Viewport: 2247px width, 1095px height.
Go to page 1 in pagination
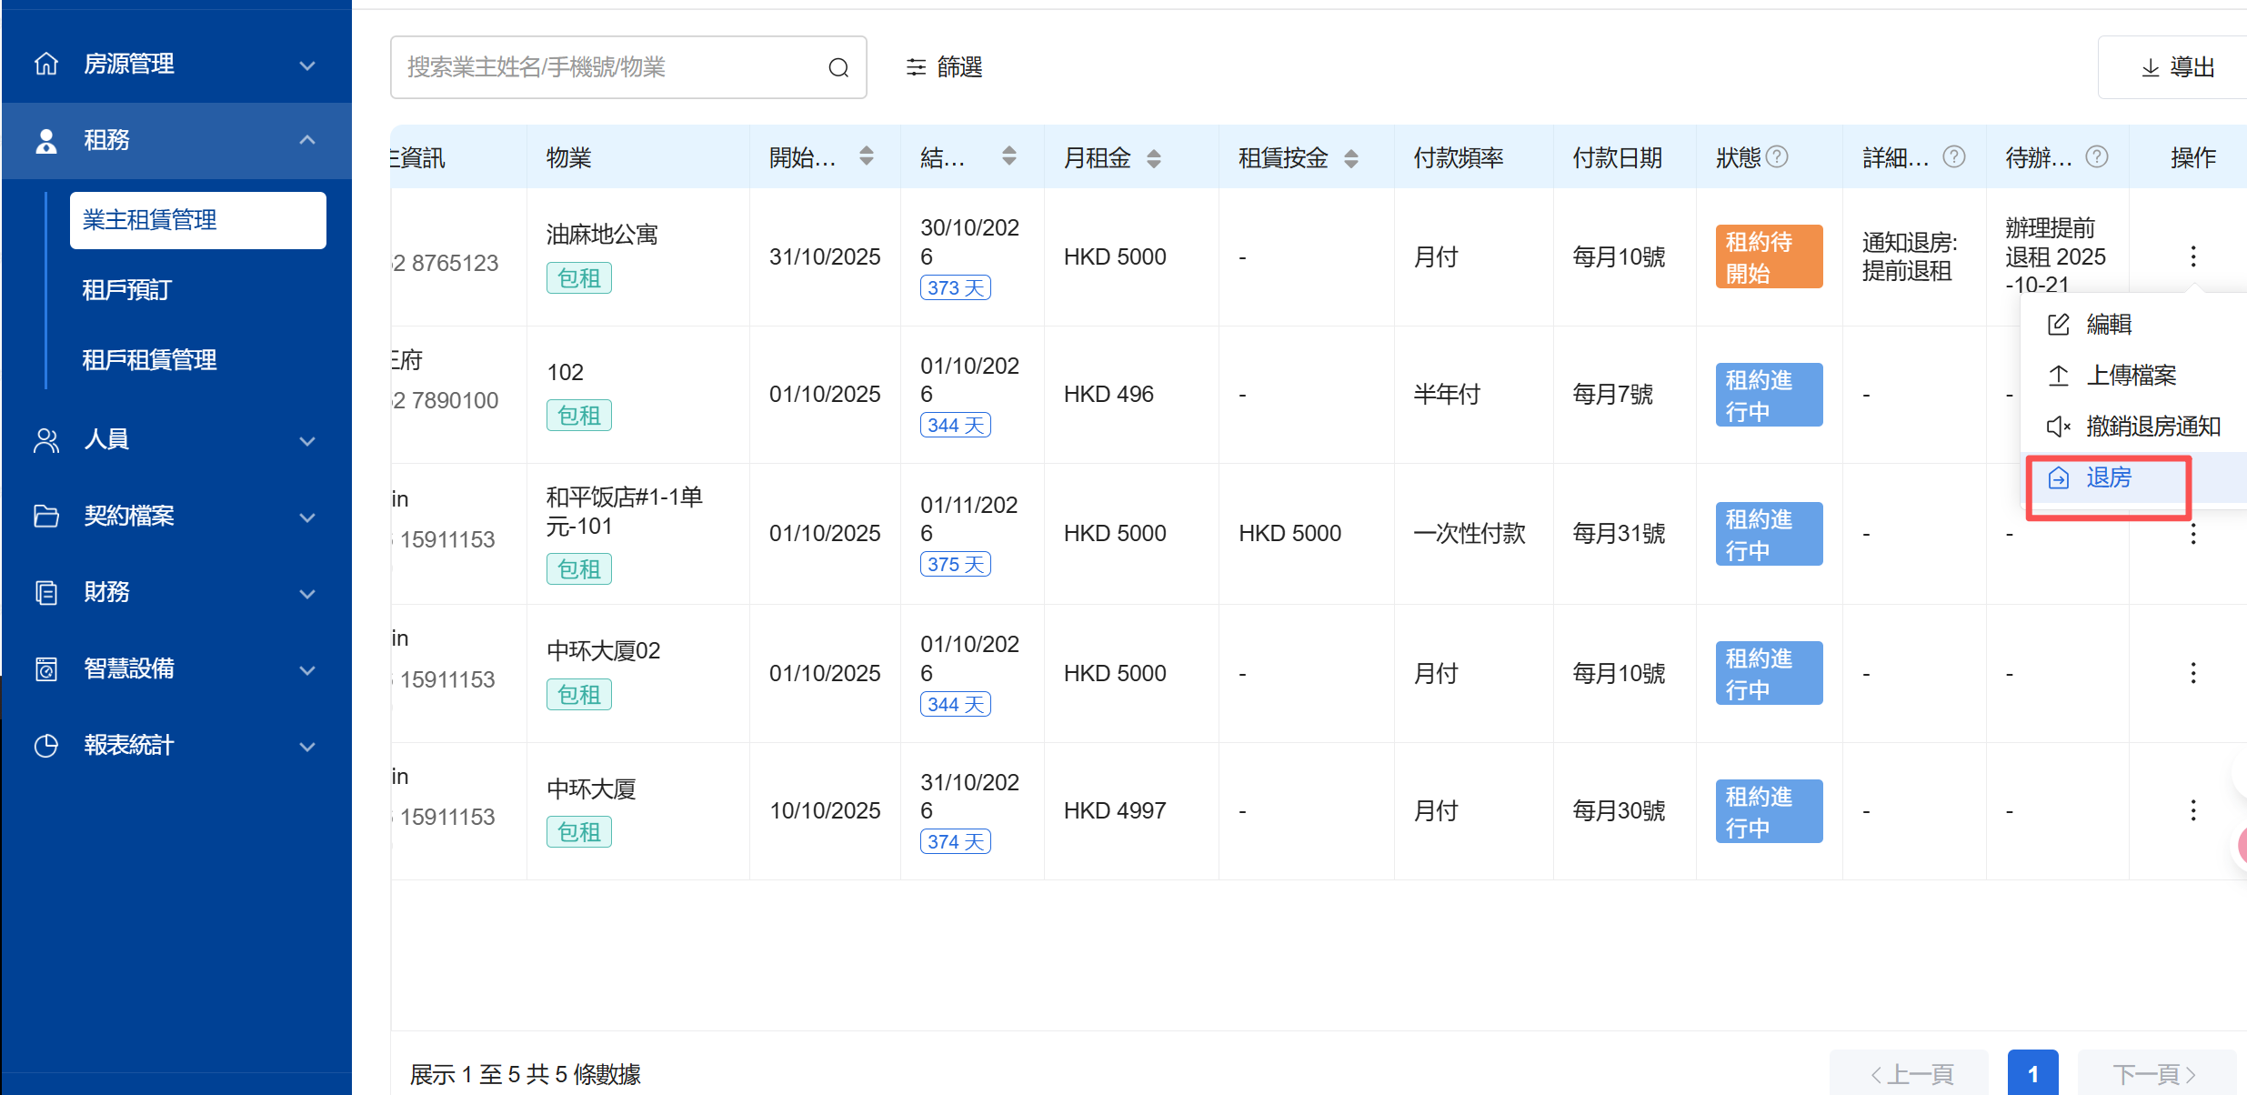click(2032, 1073)
